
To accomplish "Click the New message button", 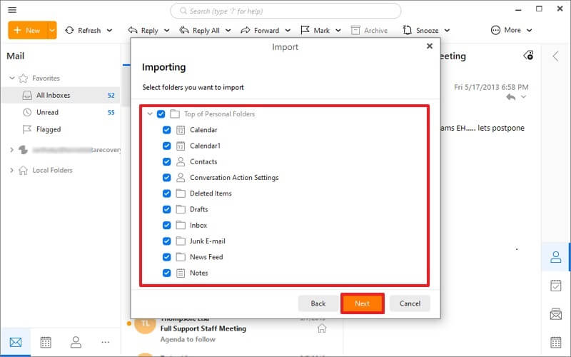I will pyautogui.click(x=28, y=30).
